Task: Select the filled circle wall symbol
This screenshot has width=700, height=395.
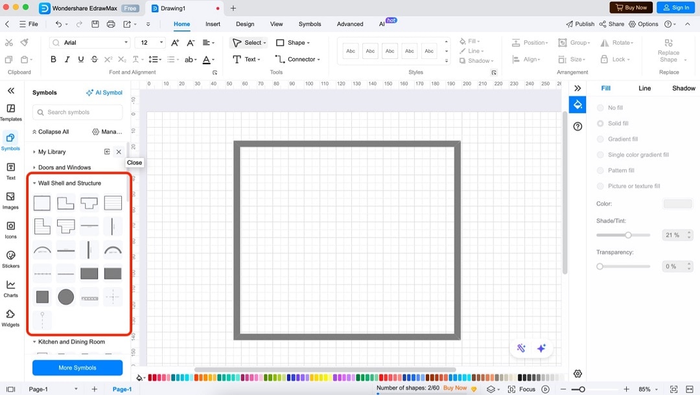Action: click(x=65, y=297)
